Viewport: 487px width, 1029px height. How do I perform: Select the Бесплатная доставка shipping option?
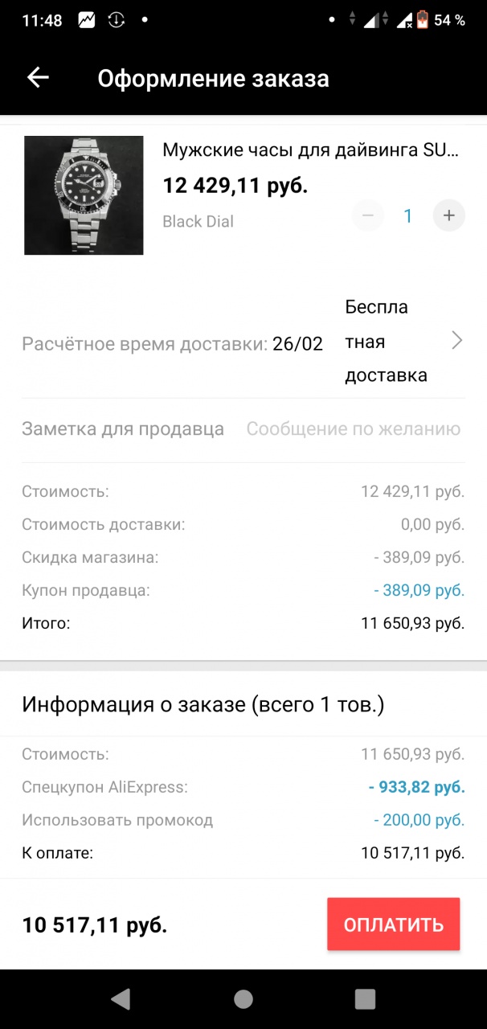tap(386, 342)
